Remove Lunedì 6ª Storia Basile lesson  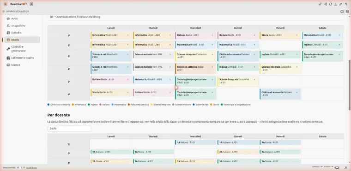click(x=127, y=92)
